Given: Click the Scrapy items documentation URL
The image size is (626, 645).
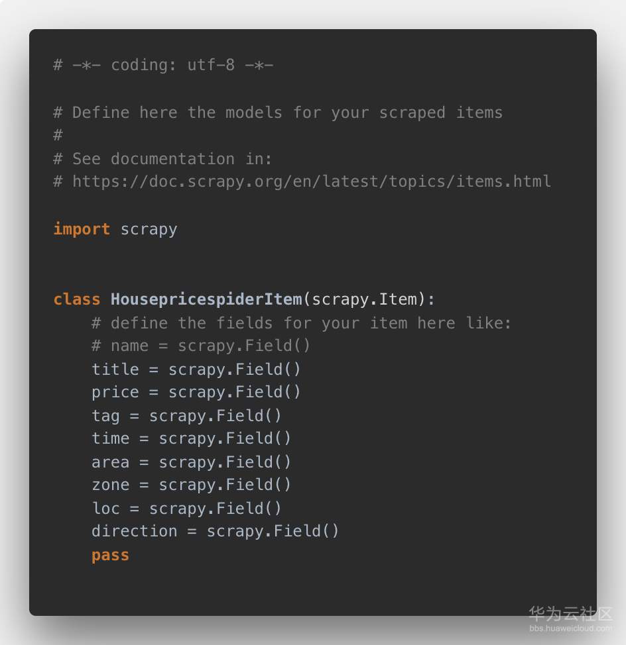Looking at the screenshot, I should click(311, 181).
